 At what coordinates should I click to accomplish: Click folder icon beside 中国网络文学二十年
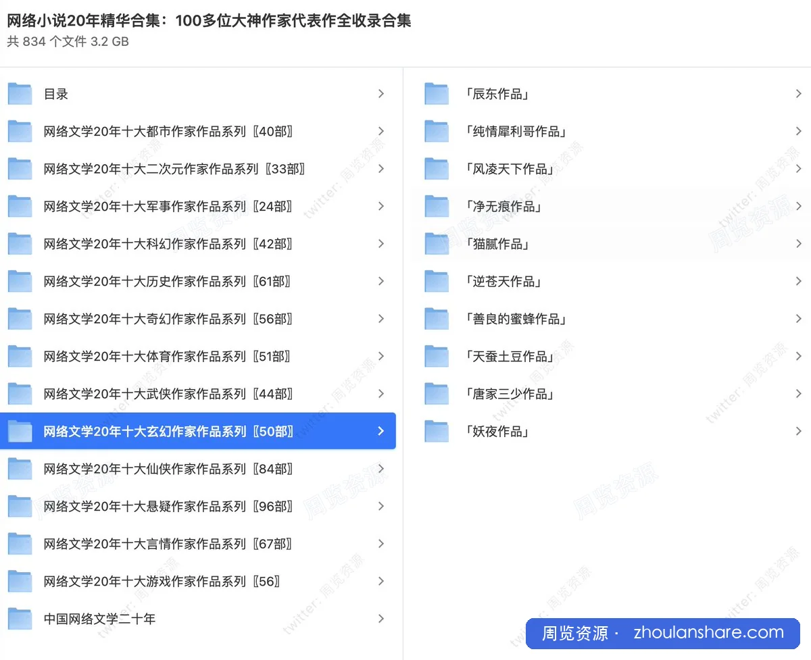(20, 619)
